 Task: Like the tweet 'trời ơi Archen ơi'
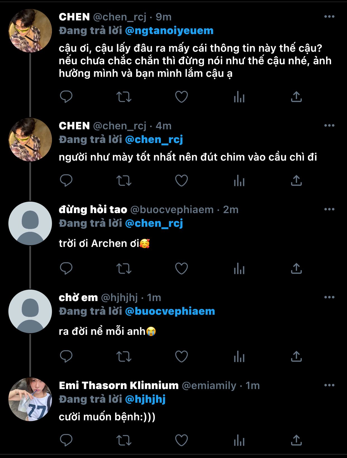click(181, 269)
